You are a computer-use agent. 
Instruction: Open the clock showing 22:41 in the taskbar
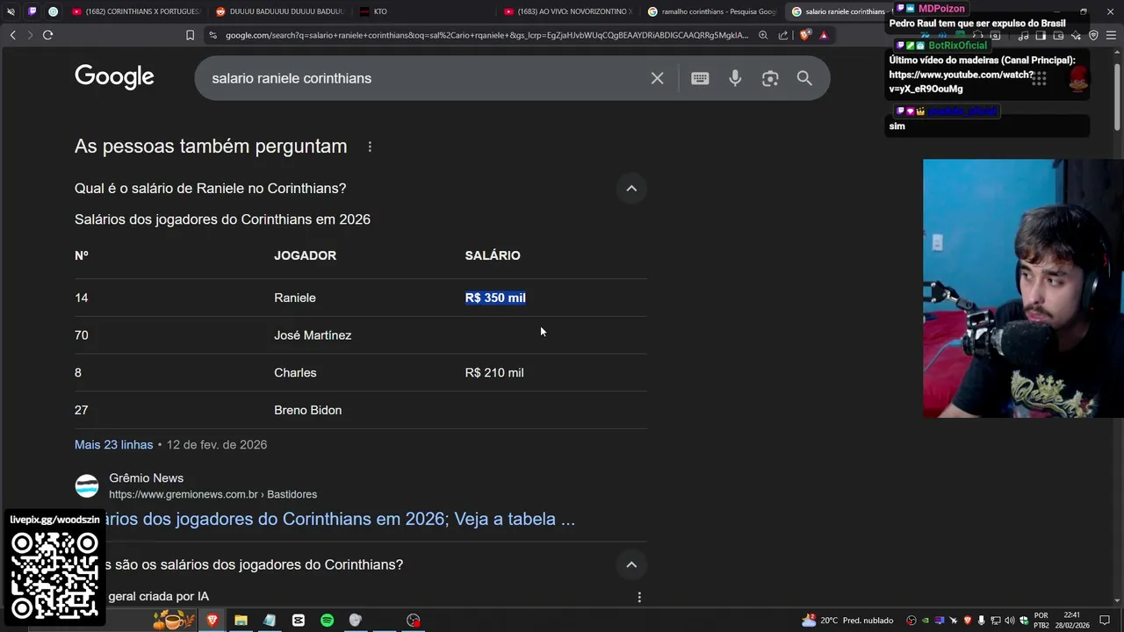(x=1072, y=621)
